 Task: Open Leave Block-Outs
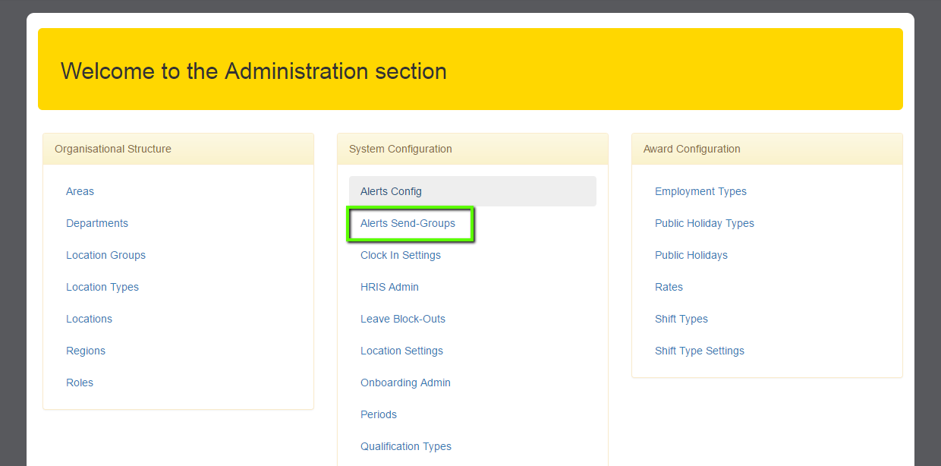(x=403, y=319)
